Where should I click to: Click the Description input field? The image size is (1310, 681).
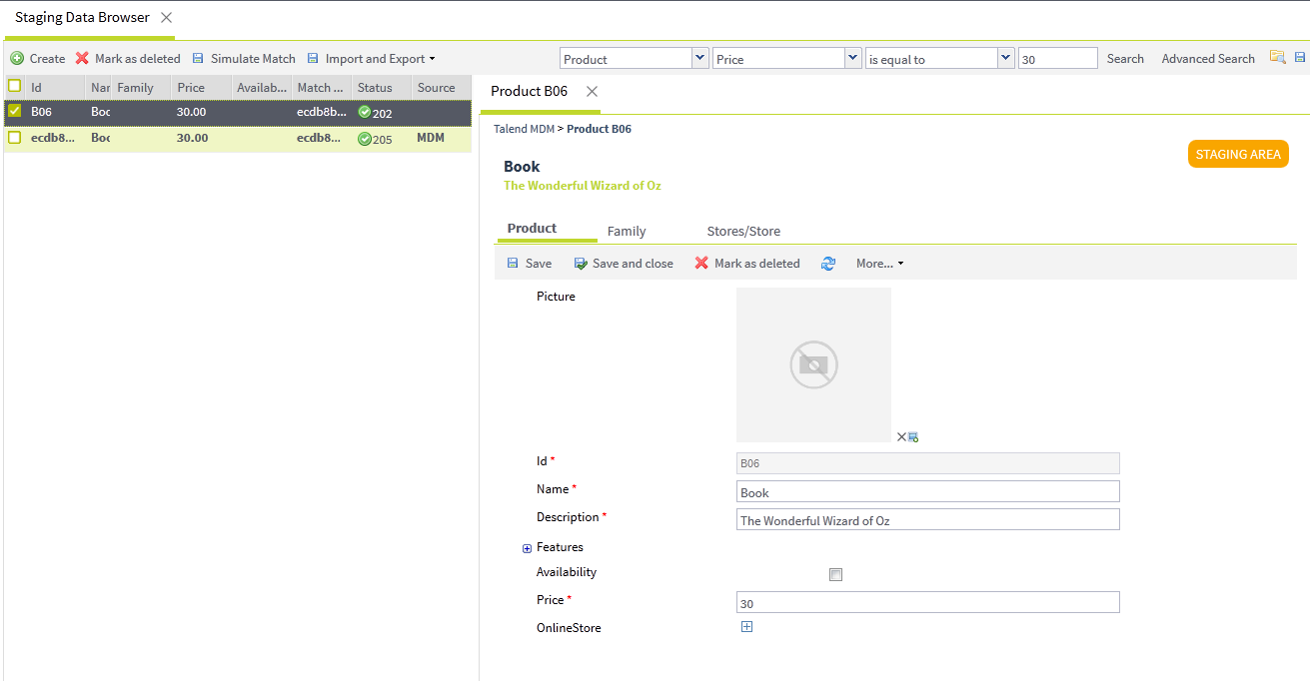927,520
